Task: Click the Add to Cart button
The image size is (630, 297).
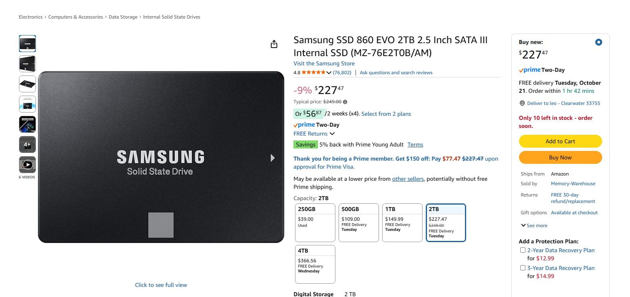Action: pos(560,141)
